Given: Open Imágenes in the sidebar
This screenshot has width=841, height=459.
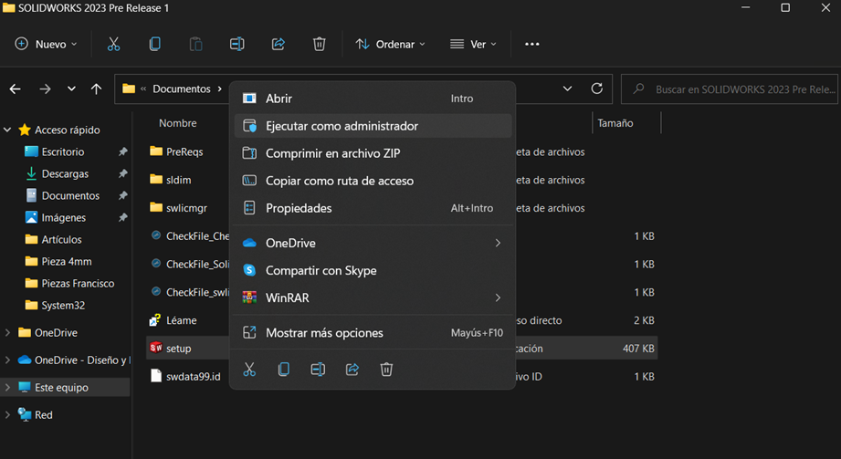Looking at the screenshot, I should tap(63, 218).
